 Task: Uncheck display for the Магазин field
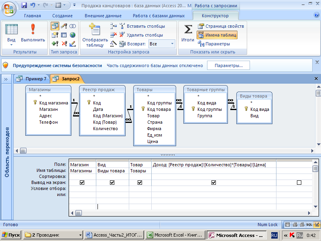click(82, 182)
